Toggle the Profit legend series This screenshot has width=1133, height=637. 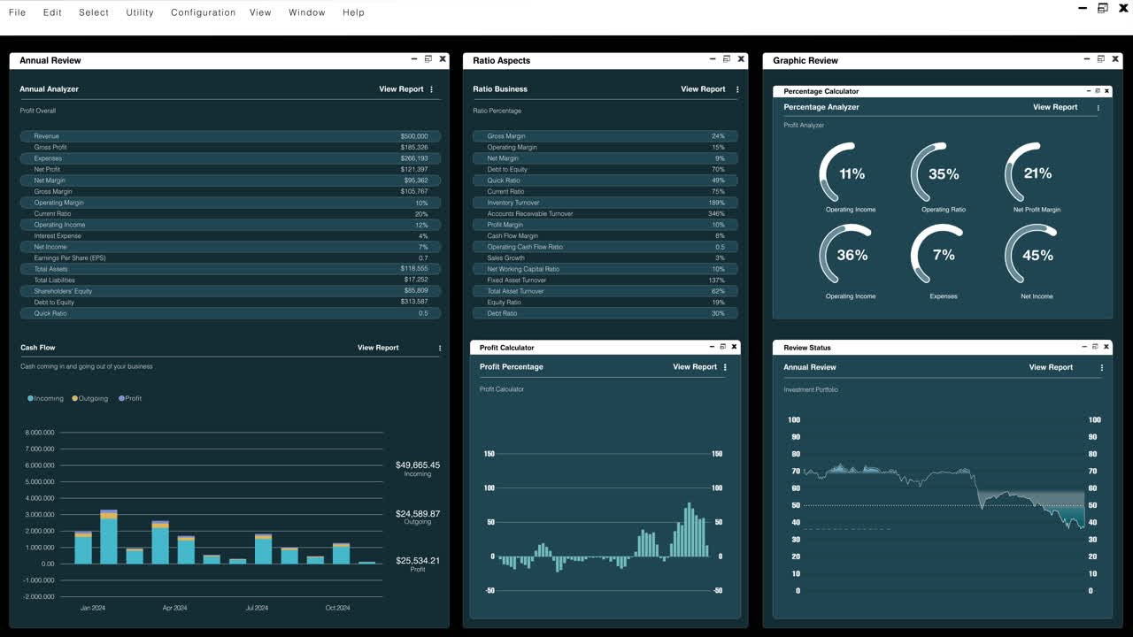129,399
